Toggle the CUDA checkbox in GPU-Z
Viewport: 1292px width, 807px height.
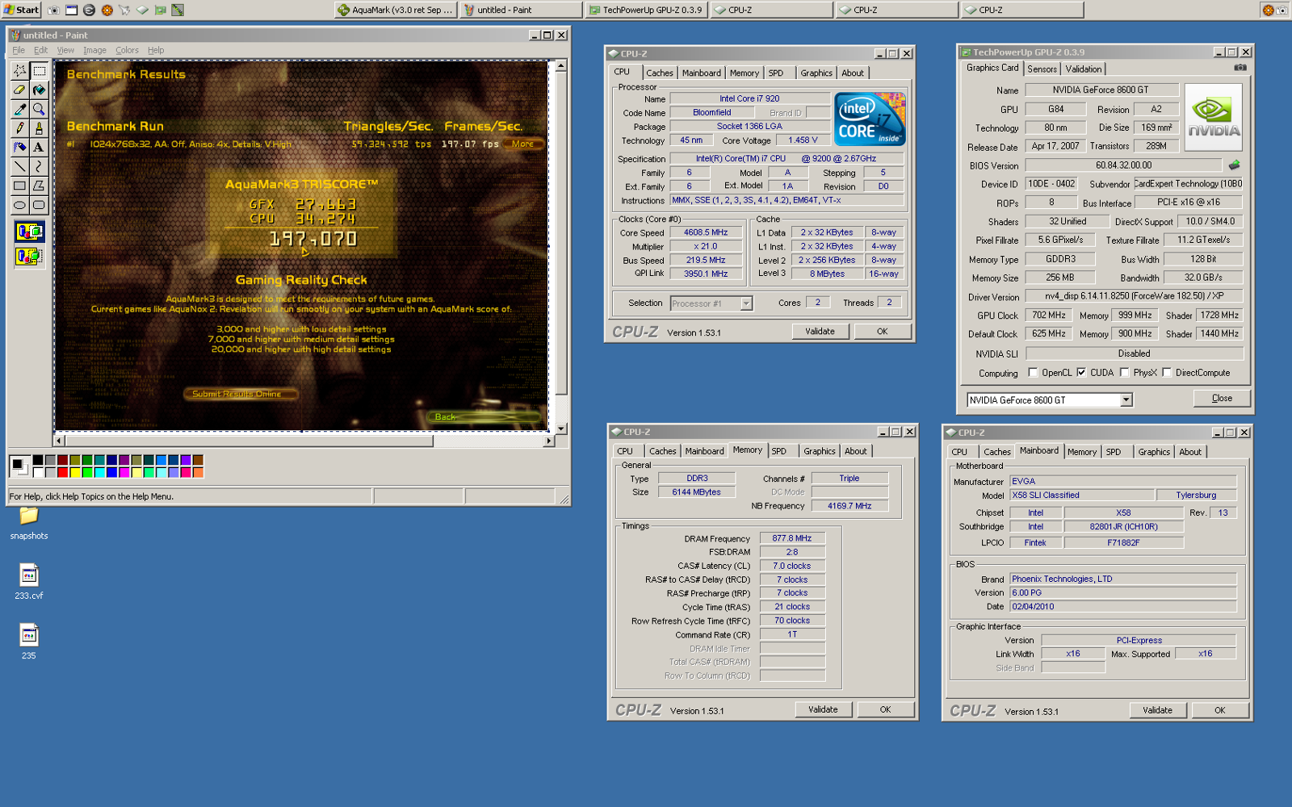(1081, 373)
